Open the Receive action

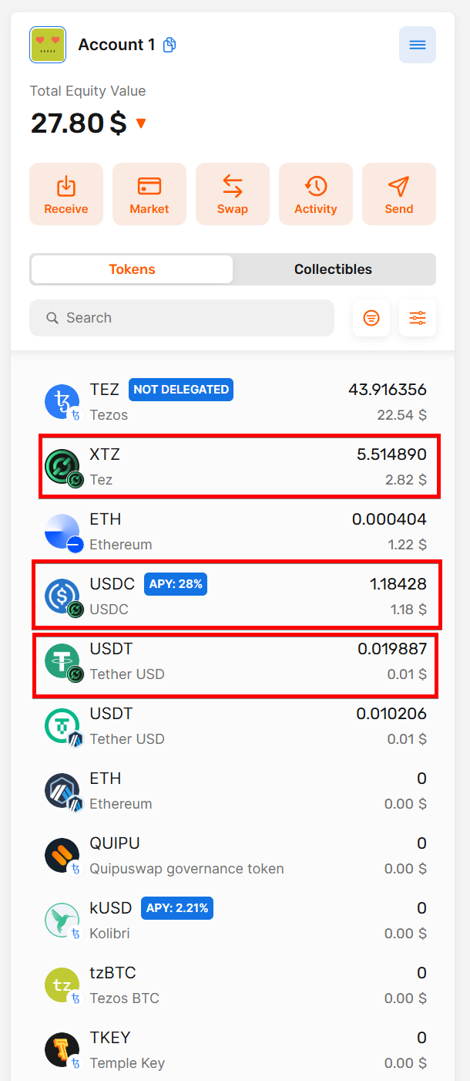(x=66, y=194)
